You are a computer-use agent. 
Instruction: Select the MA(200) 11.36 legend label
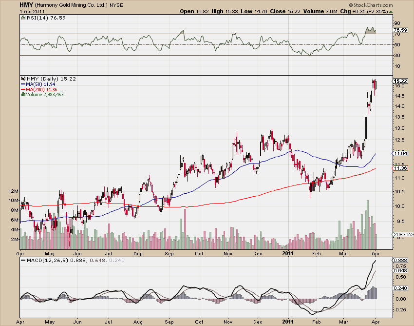pyautogui.click(x=41, y=89)
